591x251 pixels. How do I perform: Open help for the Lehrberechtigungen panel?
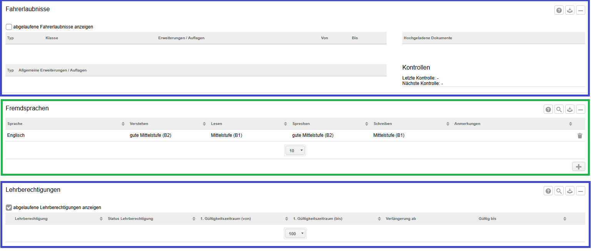tap(548, 191)
